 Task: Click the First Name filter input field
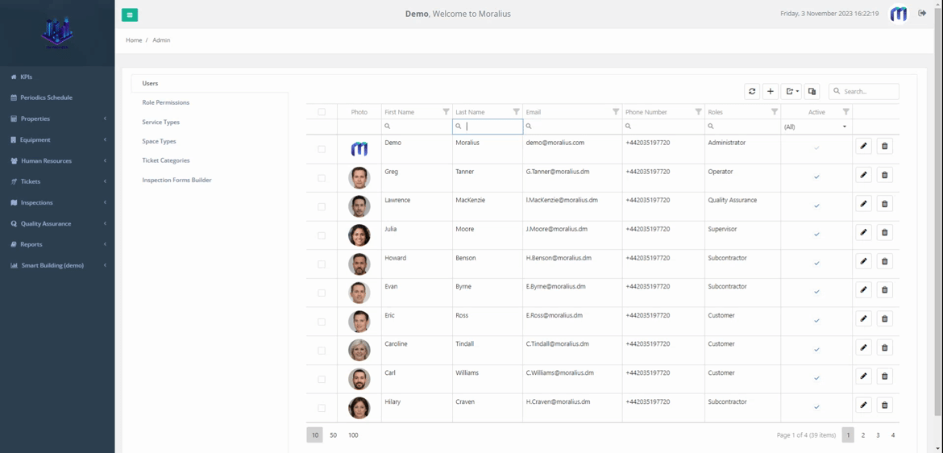click(419, 127)
